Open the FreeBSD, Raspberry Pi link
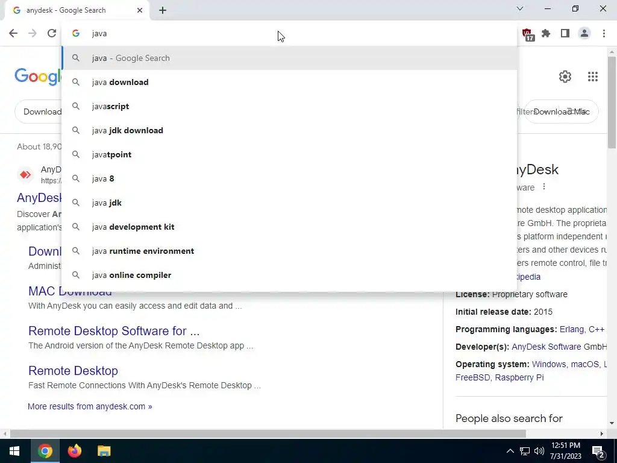The height and width of the screenshot is (463, 617). click(500, 377)
